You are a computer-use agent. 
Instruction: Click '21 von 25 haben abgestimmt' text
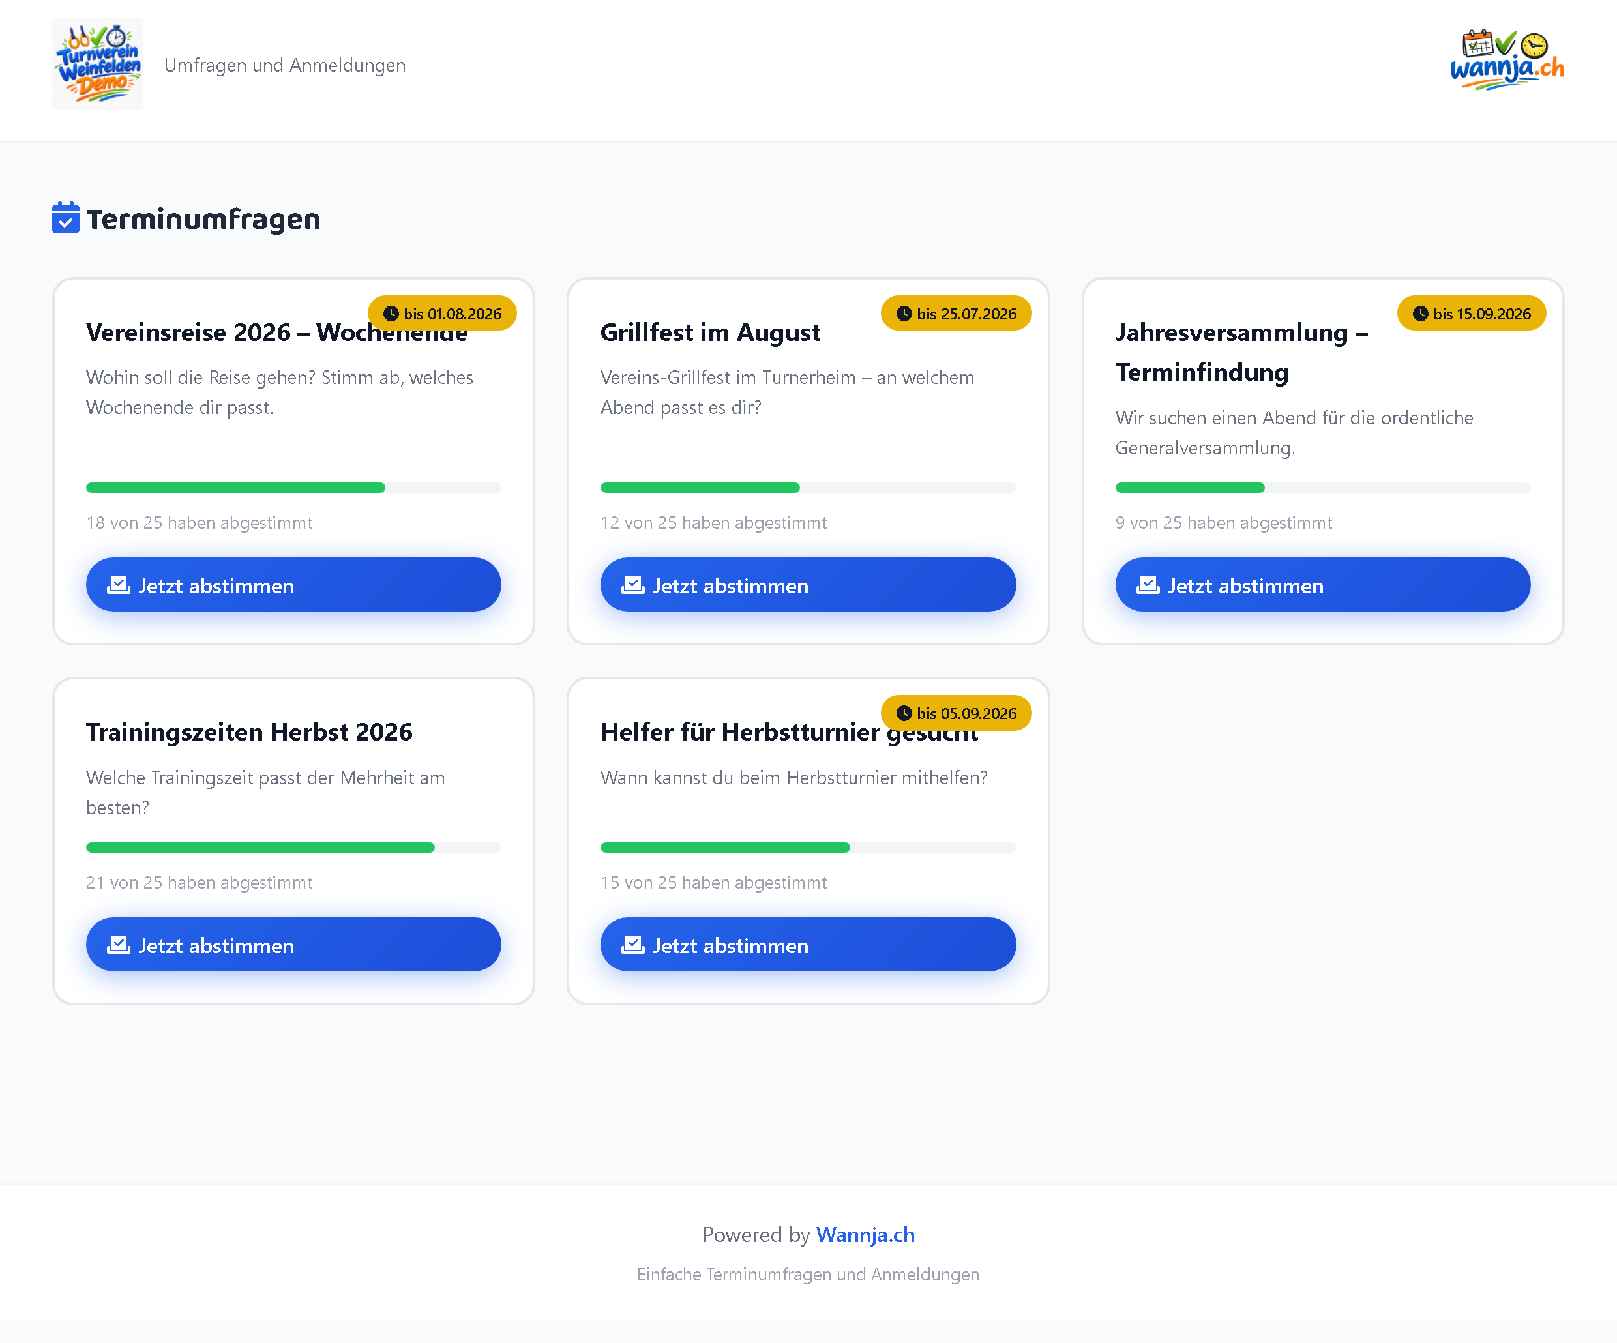(200, 883)
